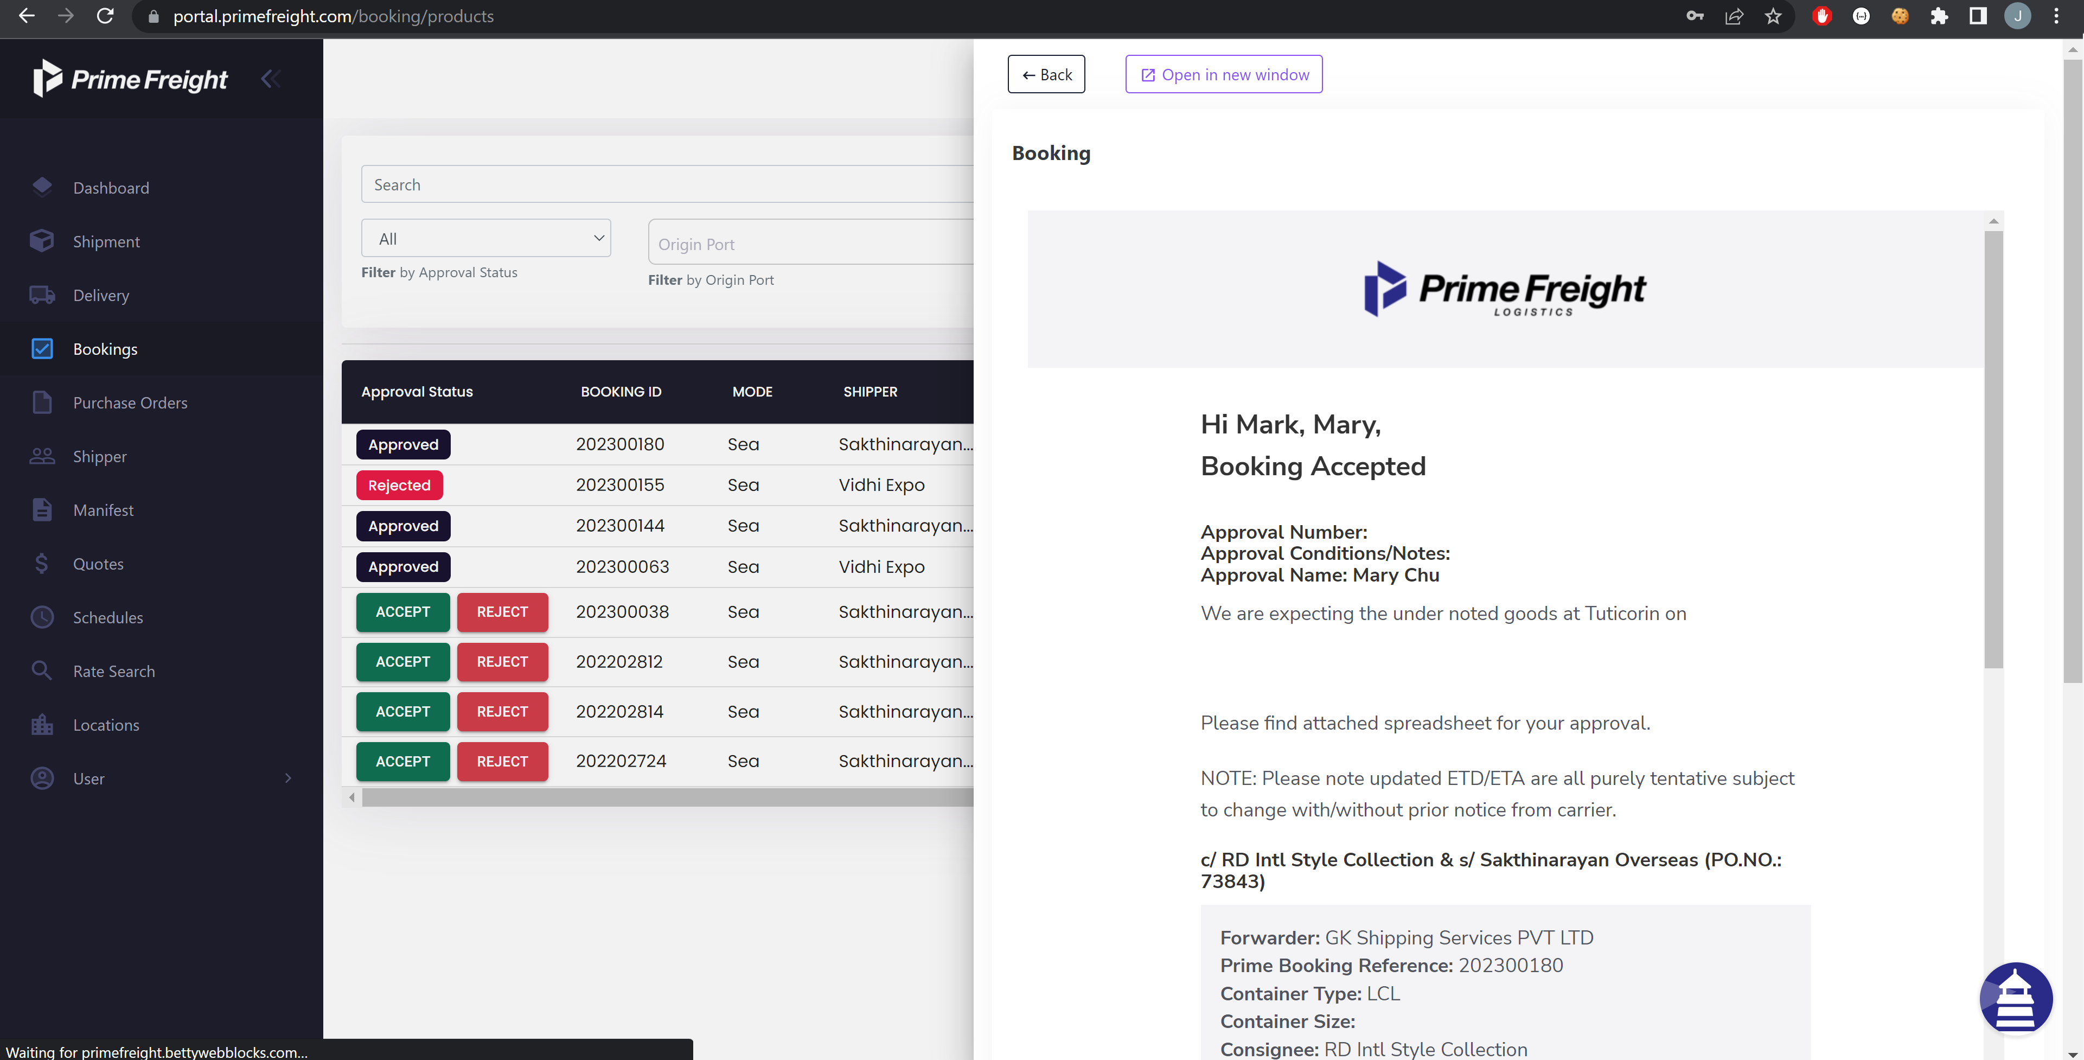Open the saved passwords key icon
2084x1060 pixels.
pyautogui.click(x=1695, y=16)
